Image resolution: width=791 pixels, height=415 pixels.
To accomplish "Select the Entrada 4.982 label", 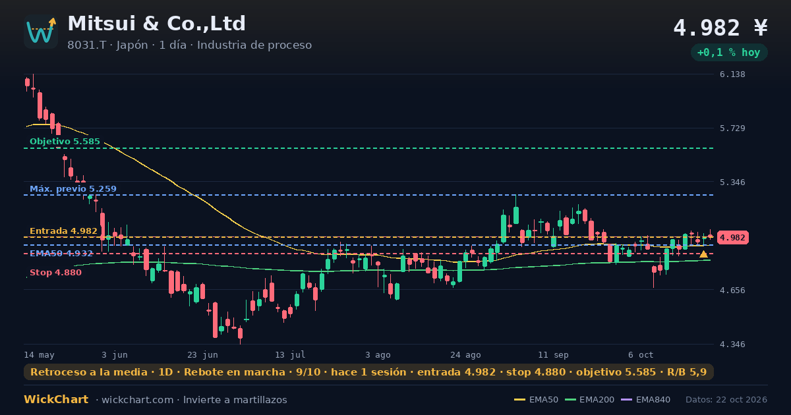I will click(x=63, y=231).
